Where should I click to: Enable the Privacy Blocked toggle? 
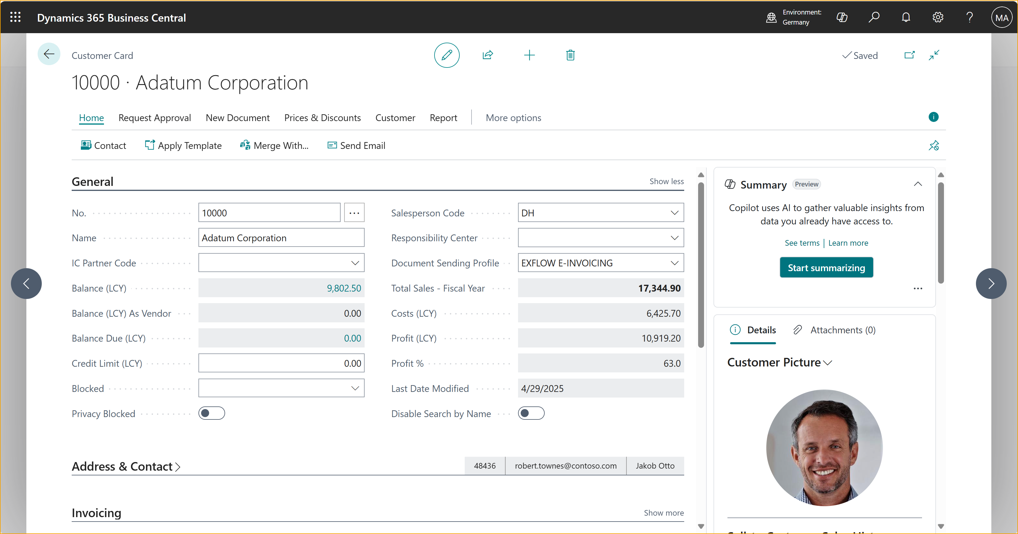(212, 413)
